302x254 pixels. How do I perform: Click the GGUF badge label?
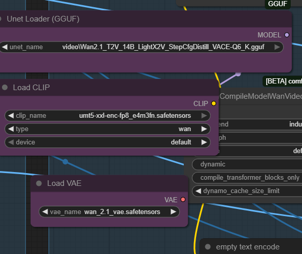pyautogui.click(x=278, y=4)
